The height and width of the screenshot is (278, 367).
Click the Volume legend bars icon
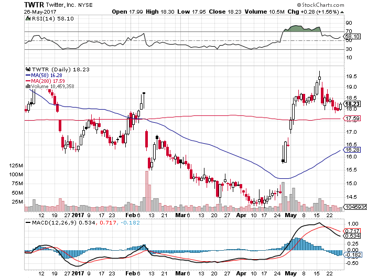(28, 86)
